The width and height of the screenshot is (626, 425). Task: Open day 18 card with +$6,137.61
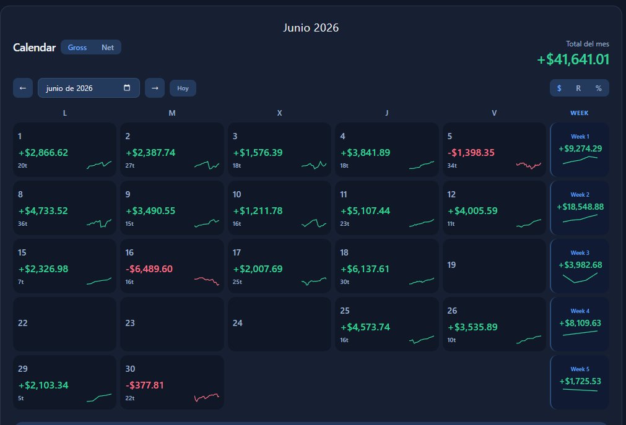pyautogui.click(x=387, y=266)
